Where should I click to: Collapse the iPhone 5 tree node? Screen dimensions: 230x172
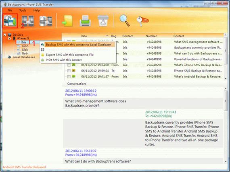click(9, 39)
